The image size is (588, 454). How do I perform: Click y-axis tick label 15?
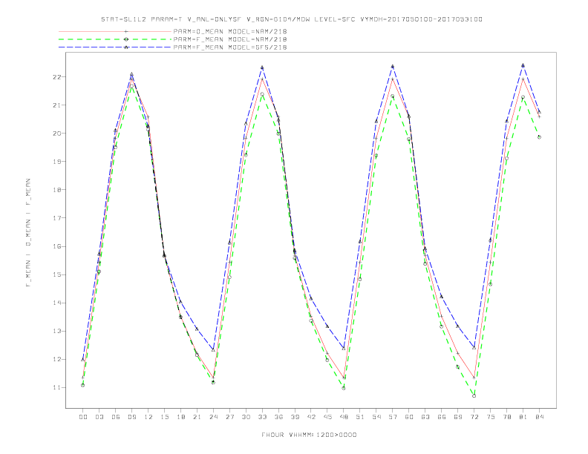pos(57,274)
